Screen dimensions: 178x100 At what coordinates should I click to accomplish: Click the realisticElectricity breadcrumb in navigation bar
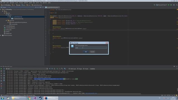point(37,5)
